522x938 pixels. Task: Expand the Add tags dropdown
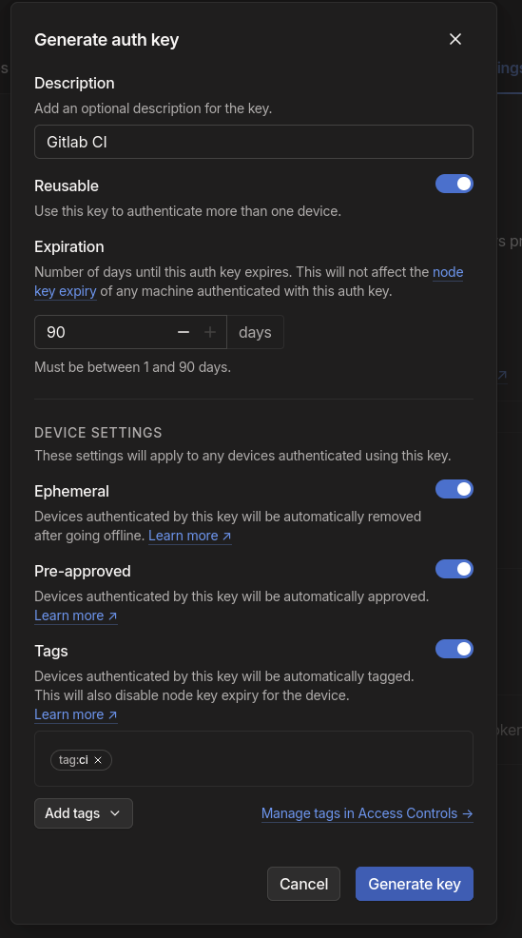coord(84,813)
